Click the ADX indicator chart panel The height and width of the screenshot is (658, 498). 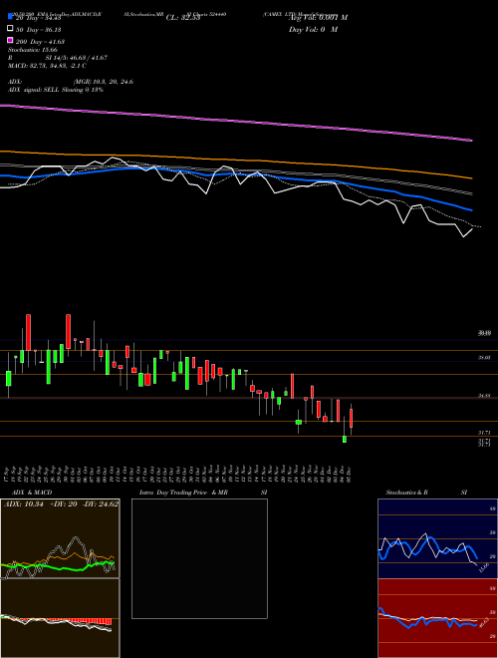[60, 538]
